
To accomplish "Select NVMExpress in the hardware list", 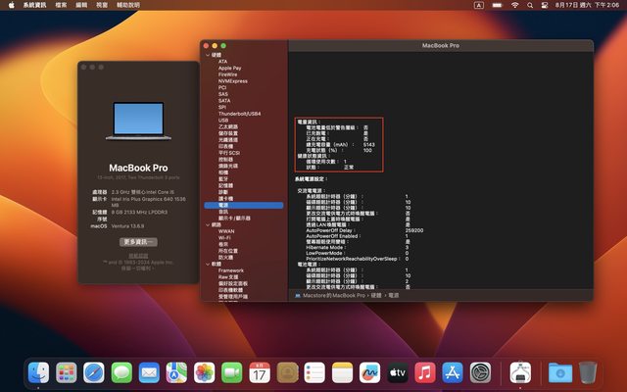I will click(x=233, y=80).
